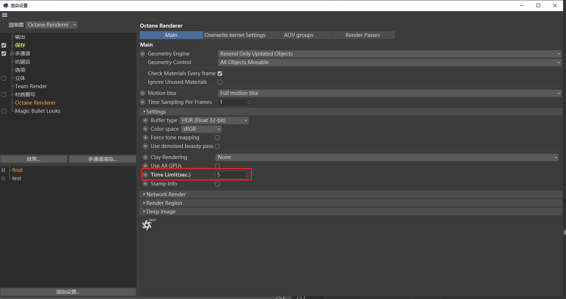Screen dimensions: 566x299
Task: Click the Cinema 4D app icon in title bar
Action: 5,5
